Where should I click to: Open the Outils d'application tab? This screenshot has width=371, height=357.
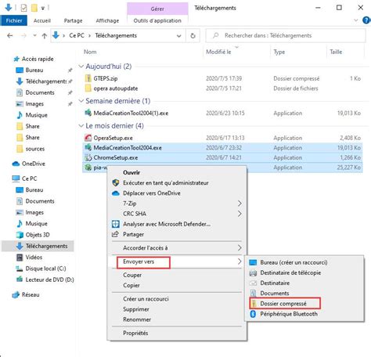click(x=157, y=20)
